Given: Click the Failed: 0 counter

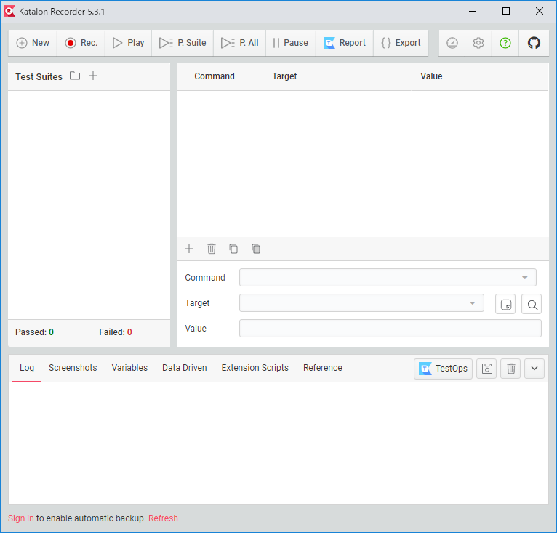Looking at the screenshot, I should (116, 332).
